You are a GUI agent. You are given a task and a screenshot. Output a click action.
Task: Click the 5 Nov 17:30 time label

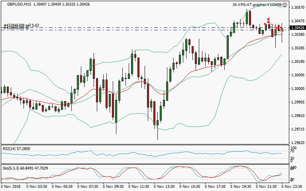pos(216,187)
